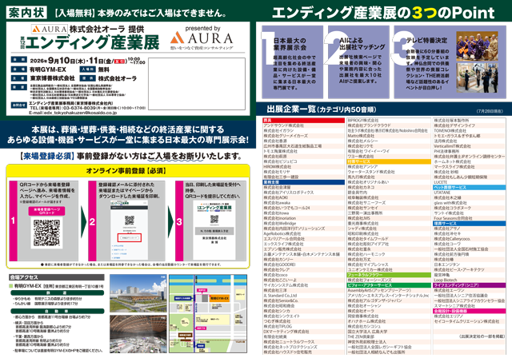Click the interior photo of the venue's wooden roof hall
Screen dimensions: 512x358
(138, 334)
